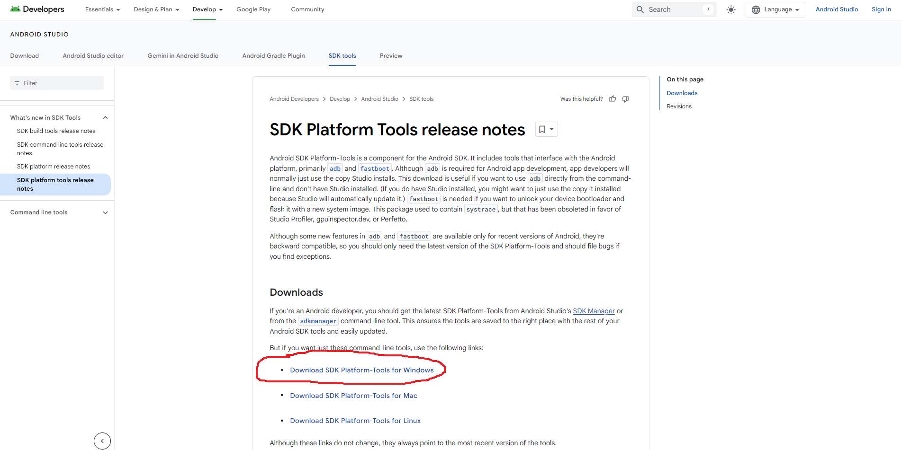
Task: Click the fastboot code link in intro
Action: pos(375,169)
